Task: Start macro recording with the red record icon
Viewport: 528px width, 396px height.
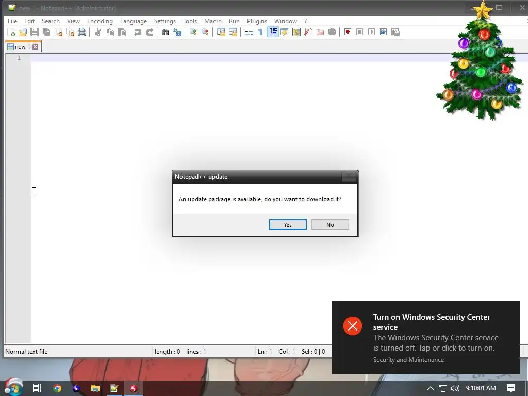Action: [348, 32]
